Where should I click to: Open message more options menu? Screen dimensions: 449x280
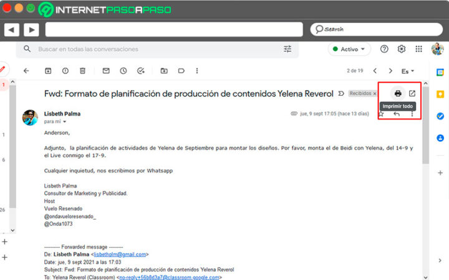pos(412,114)
